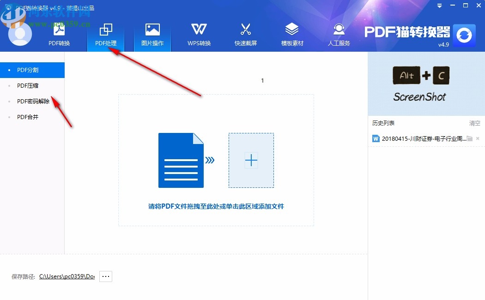This screenshot has height=300, width=485.
Task: Click the 人工服务 customer service icon
Action: (x=339, y=34)
